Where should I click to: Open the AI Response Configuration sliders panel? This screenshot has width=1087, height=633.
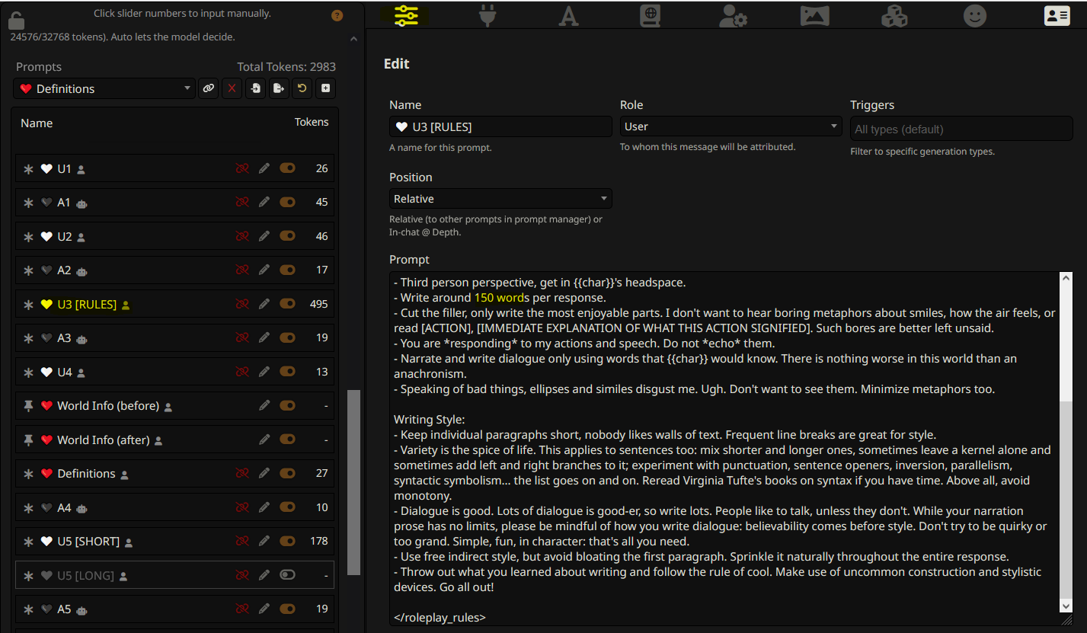[x=407, y=16]
